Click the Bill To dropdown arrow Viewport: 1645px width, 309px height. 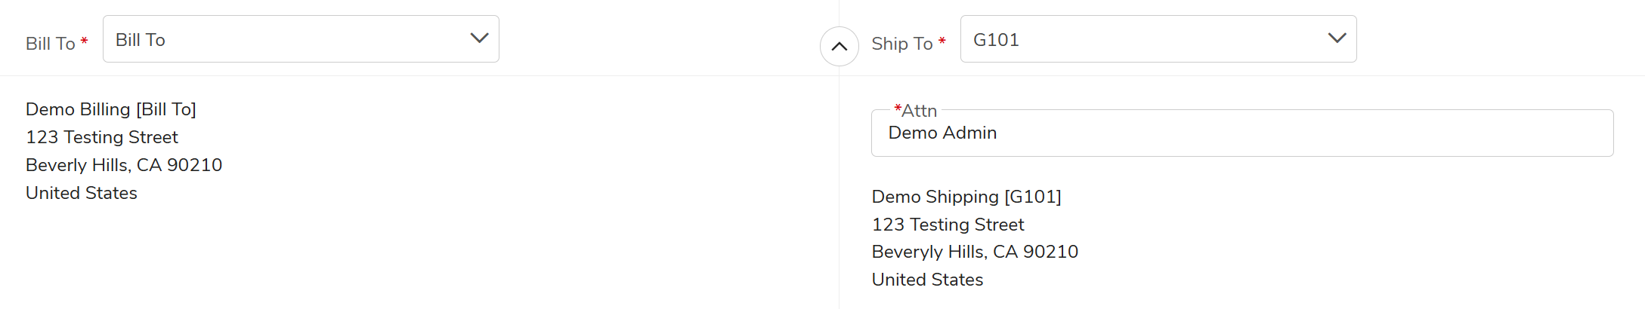tap(479, 38)
